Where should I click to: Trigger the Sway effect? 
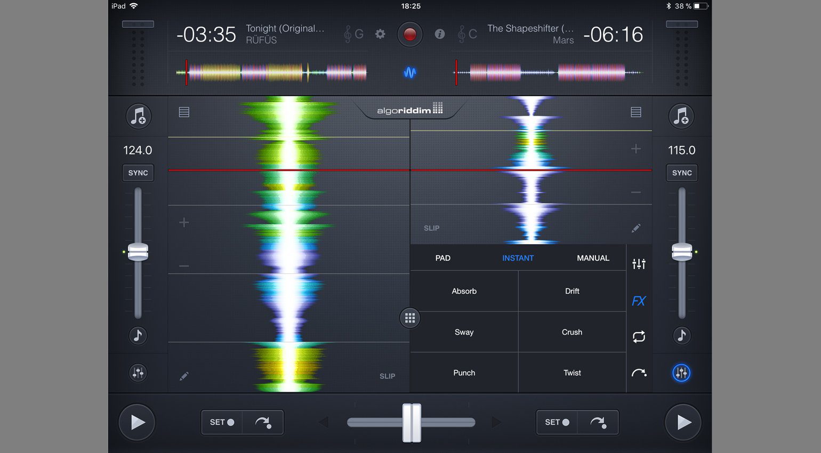[464, 332]
